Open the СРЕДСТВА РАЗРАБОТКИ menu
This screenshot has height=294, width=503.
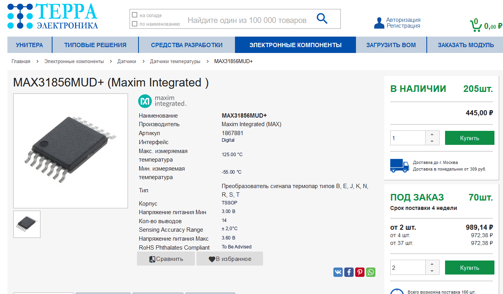tap(187, 45)
